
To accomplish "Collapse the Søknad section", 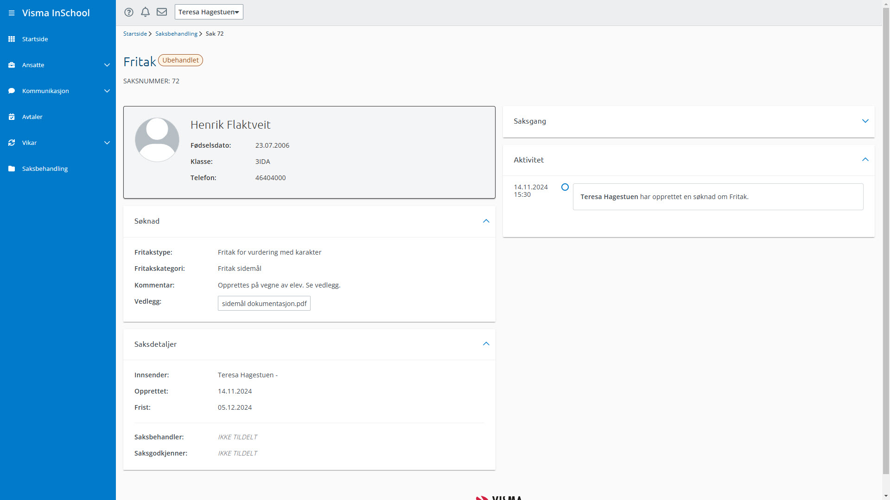I will 486,221.
